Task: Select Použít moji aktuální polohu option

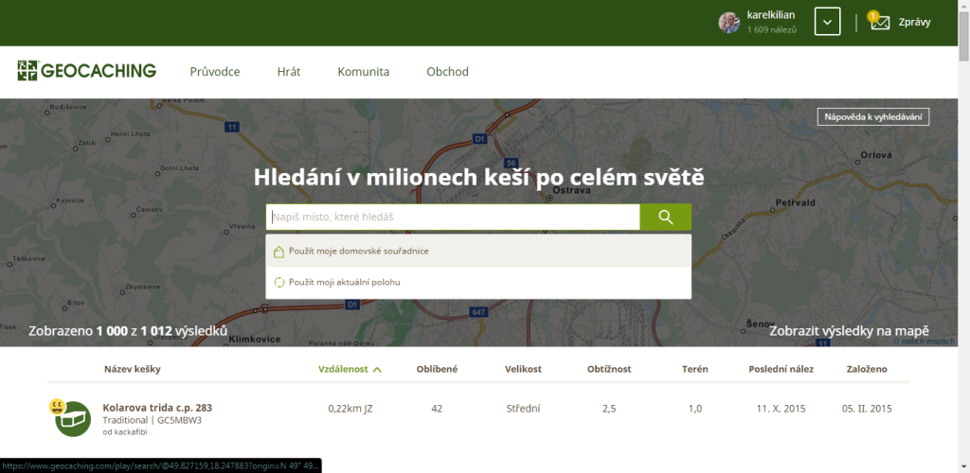Action: pyautogui.click(x=478, y=282)
